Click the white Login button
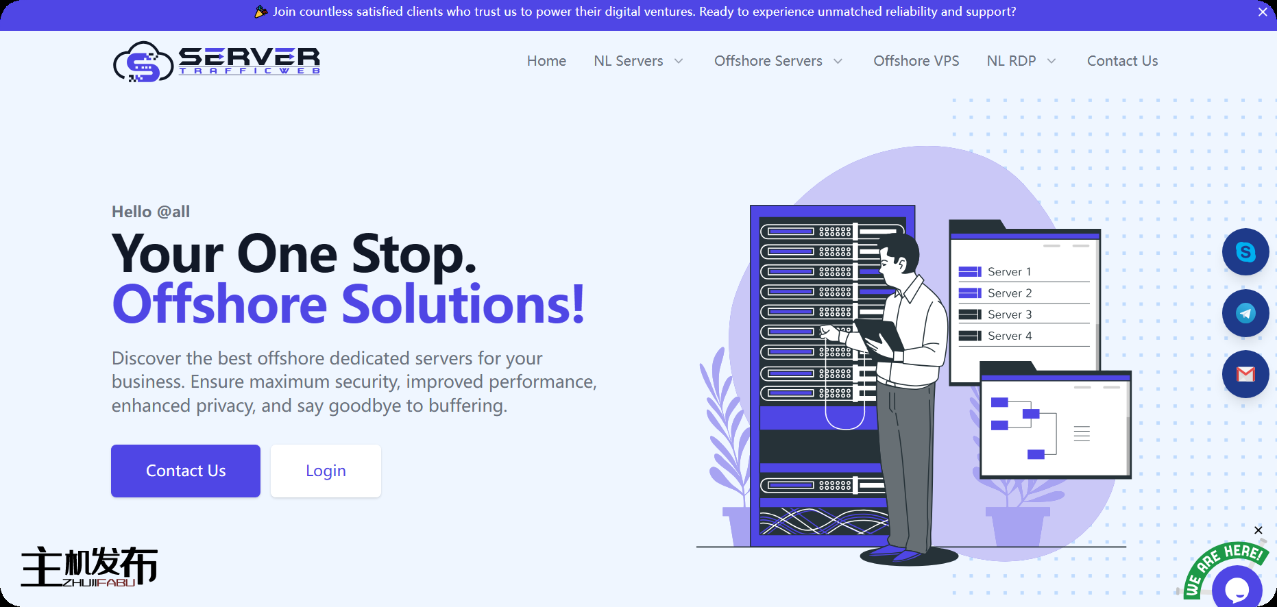The height and width of the screenshot is (607, 1277). click(x=326, y=471)
